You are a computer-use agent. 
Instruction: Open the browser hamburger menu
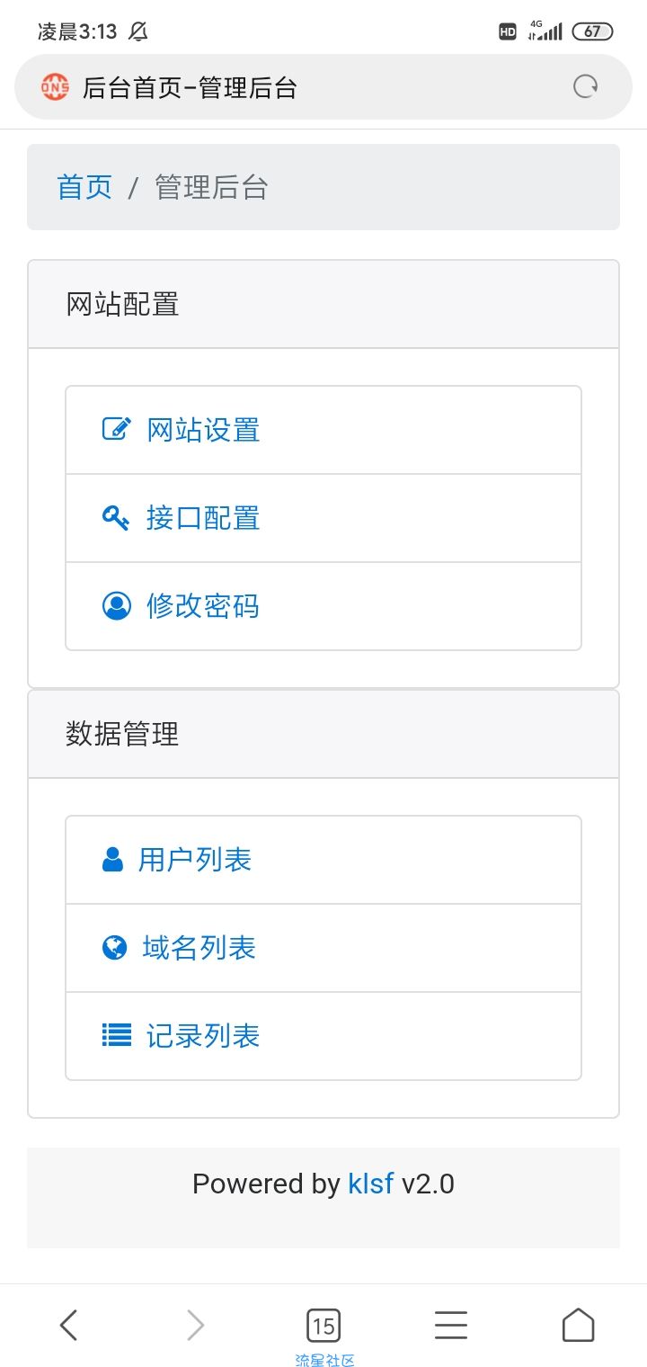click(451, 1325)
